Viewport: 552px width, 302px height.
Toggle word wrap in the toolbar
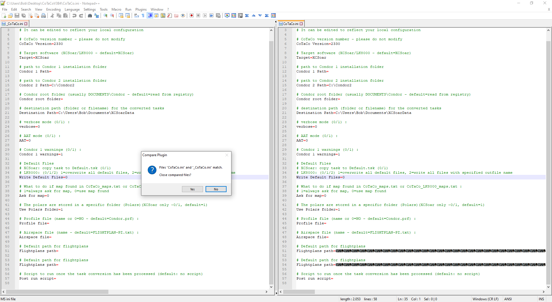(x=137, y=16)
